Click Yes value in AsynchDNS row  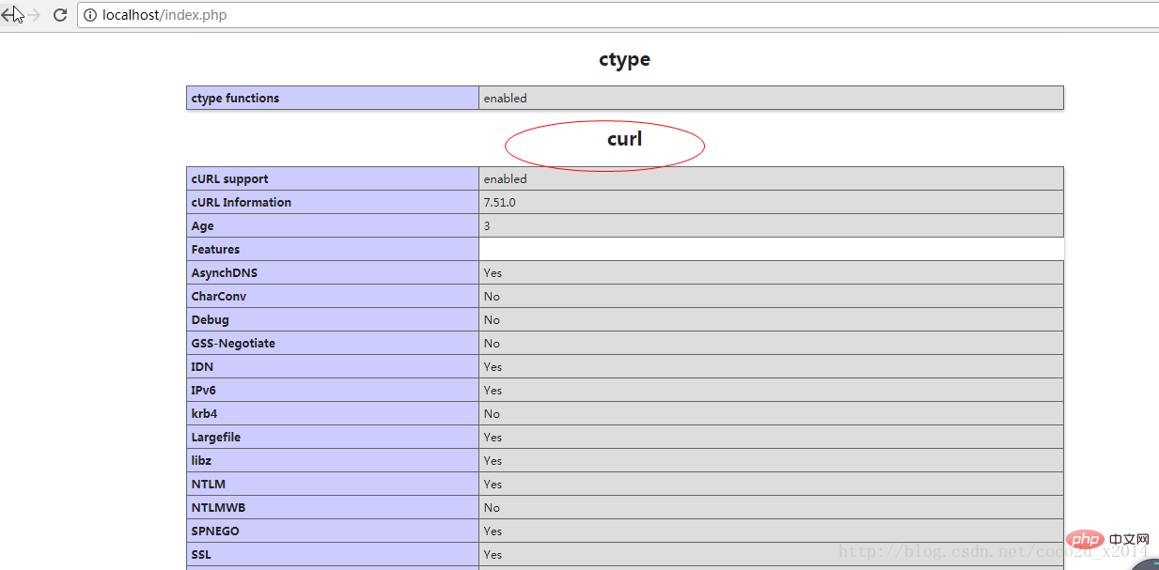coord(493,272)
